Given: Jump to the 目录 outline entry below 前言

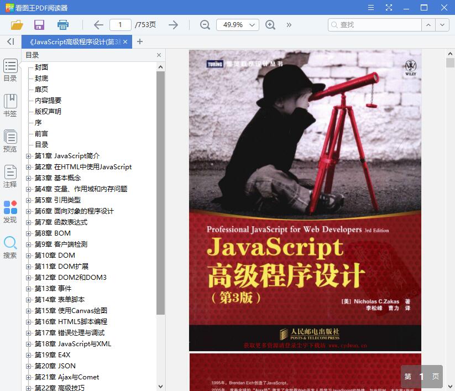Looking at the screenshot, I should (41, 144).
